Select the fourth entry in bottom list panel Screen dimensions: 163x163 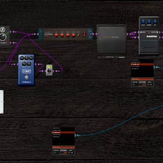click(x=57, y=134)
